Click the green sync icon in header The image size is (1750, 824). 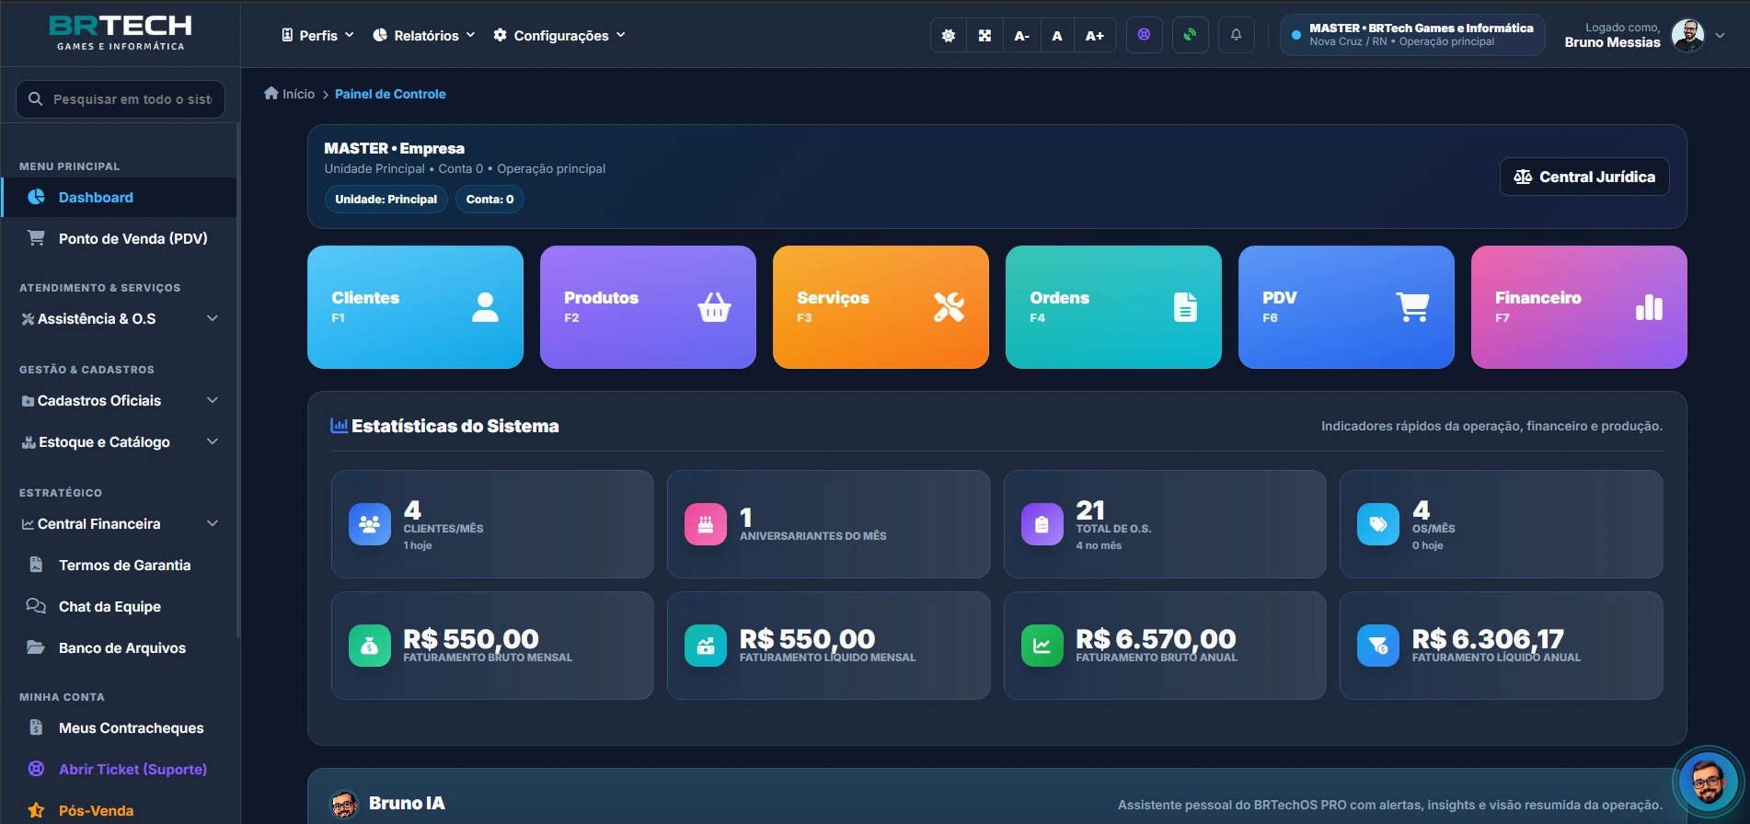pyautogui.click(x=1190, y=35)
